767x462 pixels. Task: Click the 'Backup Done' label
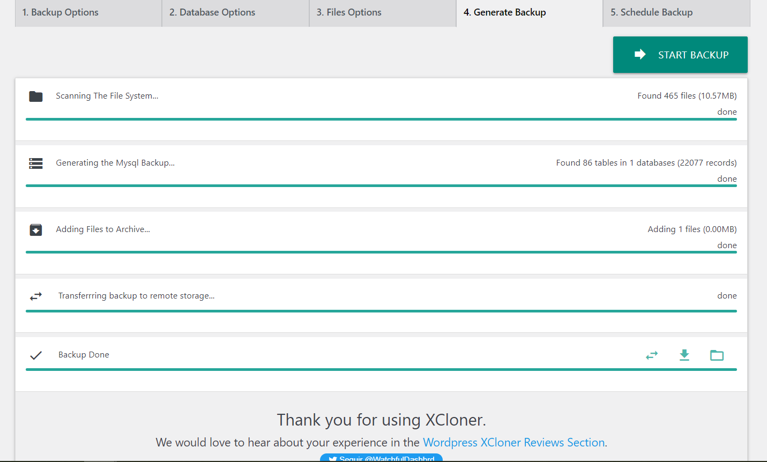[x=84, y=355]
